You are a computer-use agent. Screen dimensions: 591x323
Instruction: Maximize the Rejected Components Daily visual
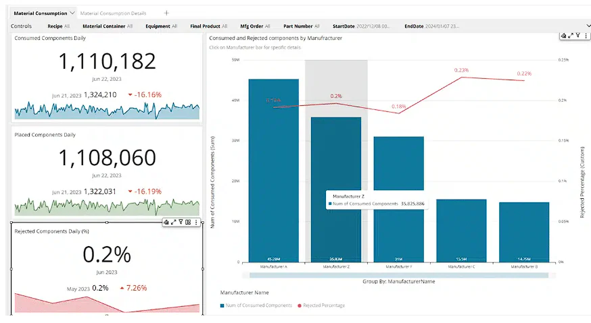tap(173, 223)
